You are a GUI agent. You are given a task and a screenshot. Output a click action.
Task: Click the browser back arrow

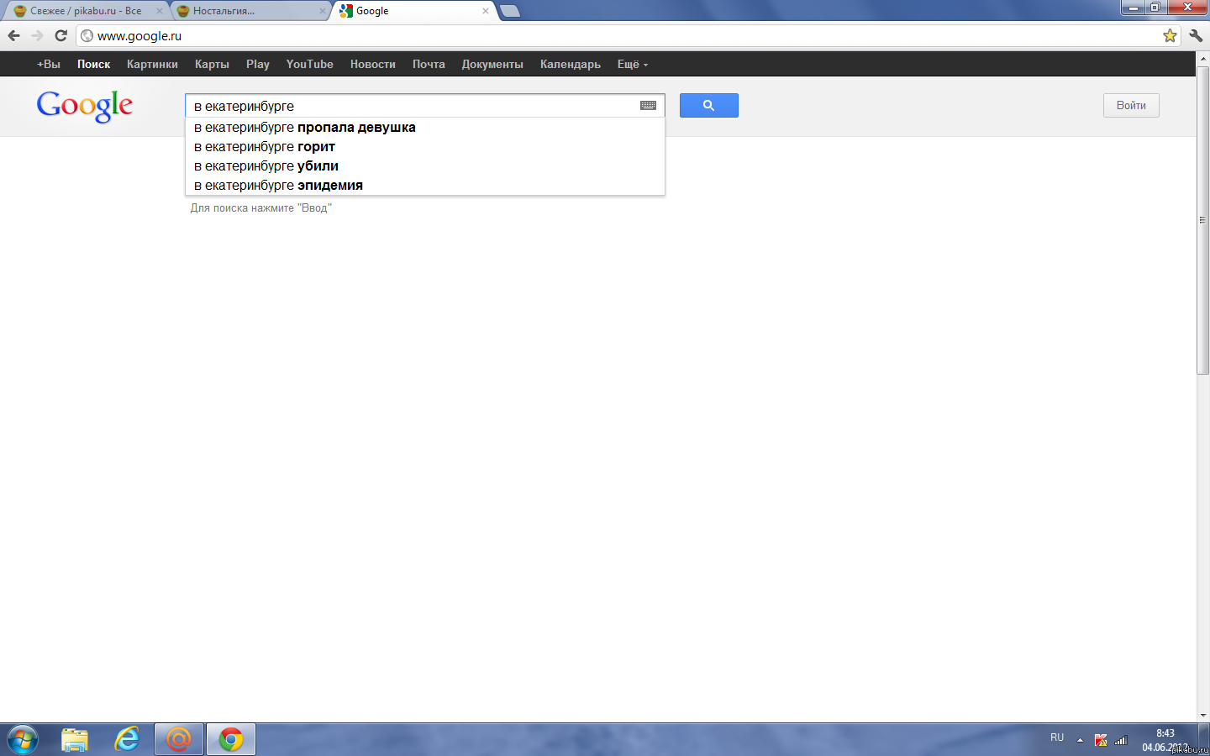[13, 35]
